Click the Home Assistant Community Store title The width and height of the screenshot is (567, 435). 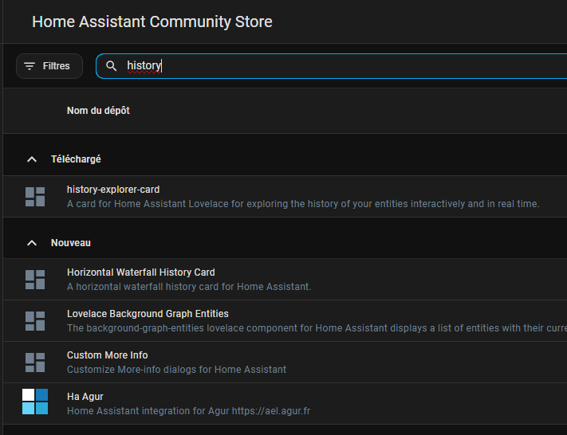pyautogui.click(x=152, y=22)
